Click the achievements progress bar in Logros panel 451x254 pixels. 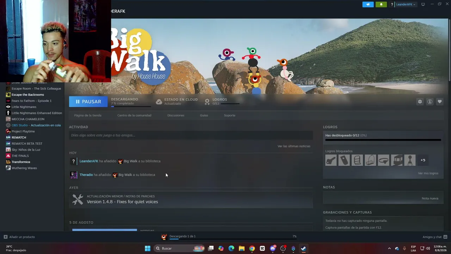pyautogui.click(x=383, y=140)
